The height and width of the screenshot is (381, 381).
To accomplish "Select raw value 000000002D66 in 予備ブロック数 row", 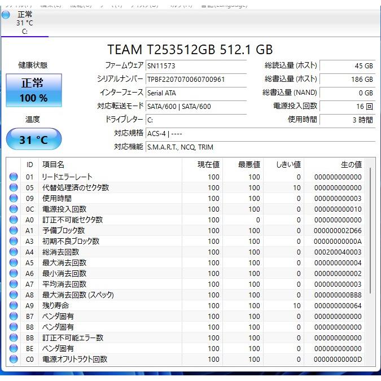I will pyautogui.click(x=338, y=231).
